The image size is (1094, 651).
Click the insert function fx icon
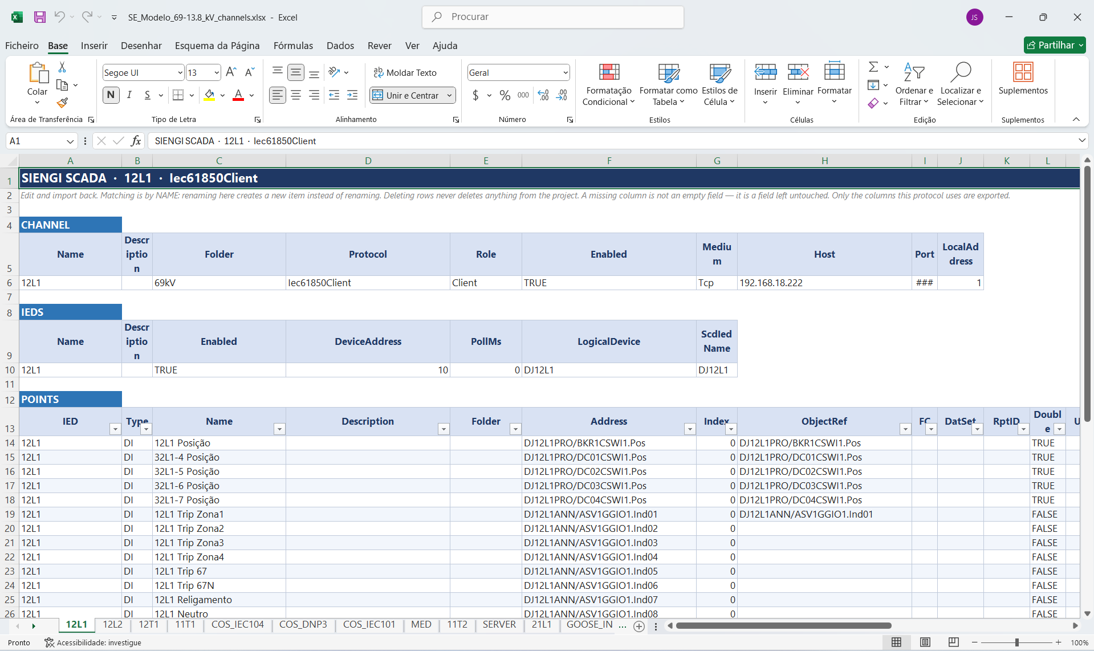point(136,141)
